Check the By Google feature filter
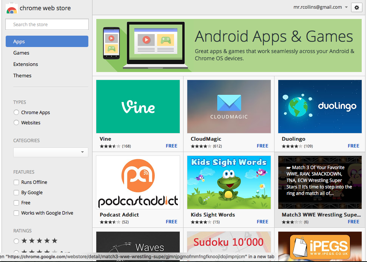This screenshot has height=262, width=367. [16, 193]
